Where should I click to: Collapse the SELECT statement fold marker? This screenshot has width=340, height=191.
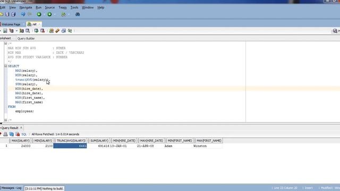6,66
